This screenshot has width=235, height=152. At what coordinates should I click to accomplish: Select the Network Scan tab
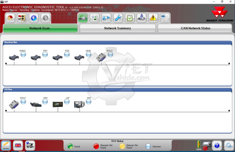pyautogui.click(x=40, y=28)
